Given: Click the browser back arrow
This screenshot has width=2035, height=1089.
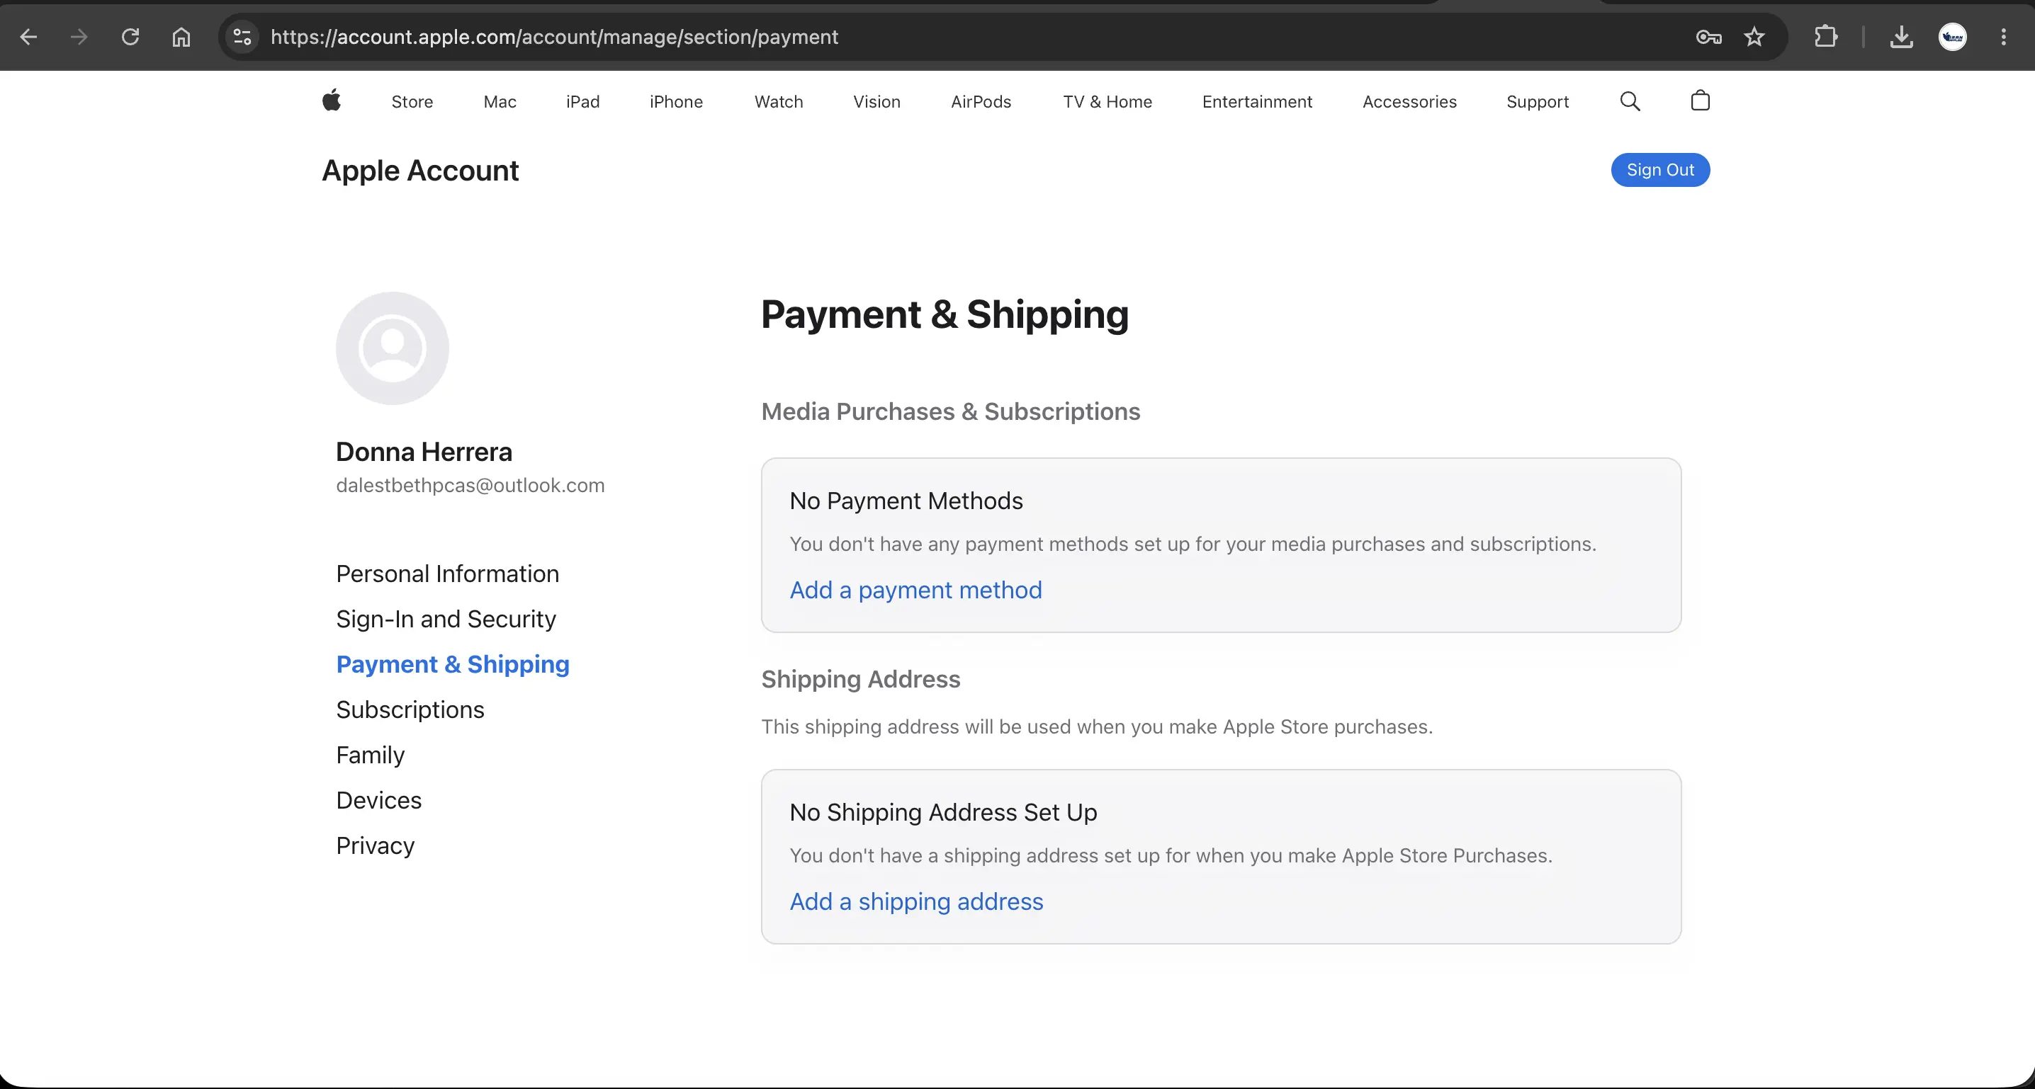Looking at the screenshot, I should (x=28, y=37).
